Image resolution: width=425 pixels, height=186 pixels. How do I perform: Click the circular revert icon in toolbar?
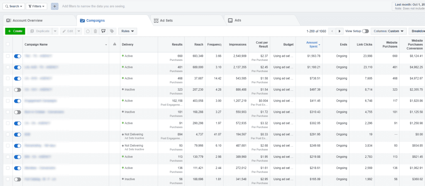pos(87,31)
